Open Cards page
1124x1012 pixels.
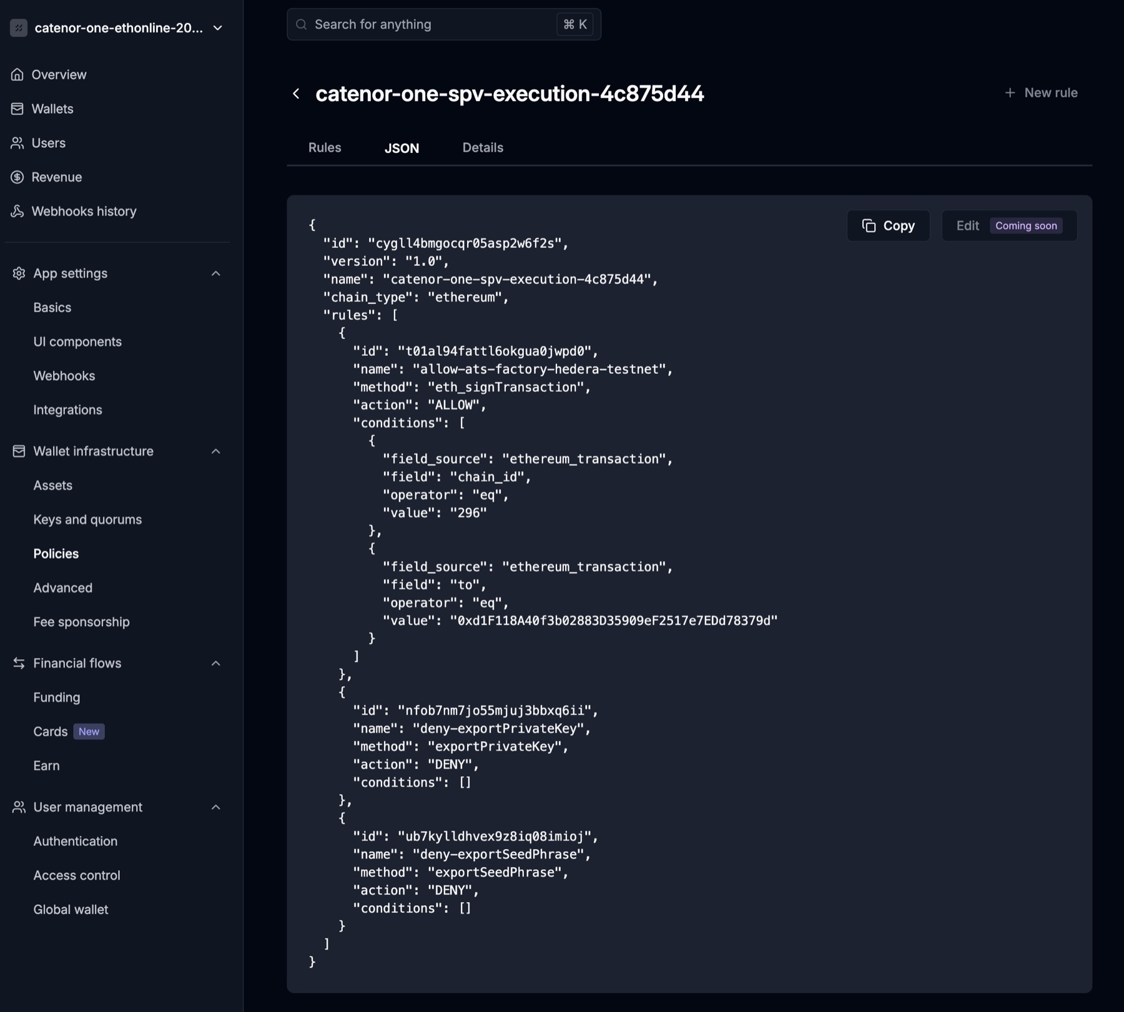click(51, 731)
